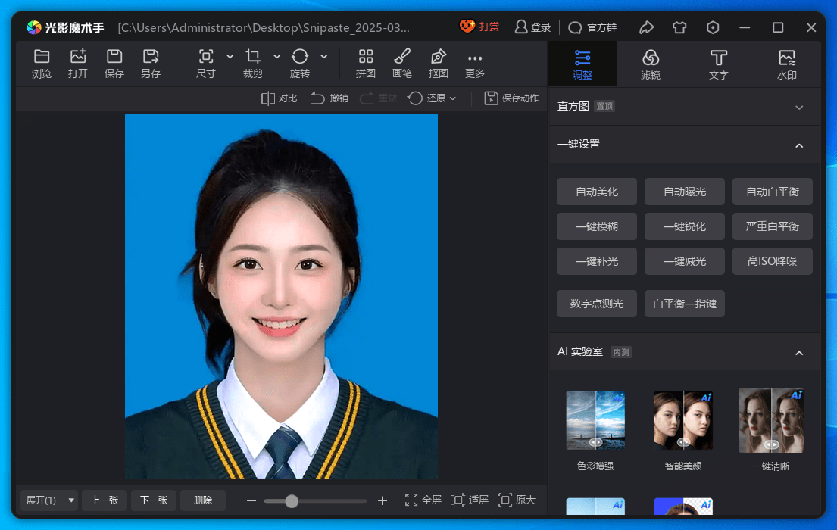
Task: Click the 尺寸 resize tool
Action: tap(207, 64)
